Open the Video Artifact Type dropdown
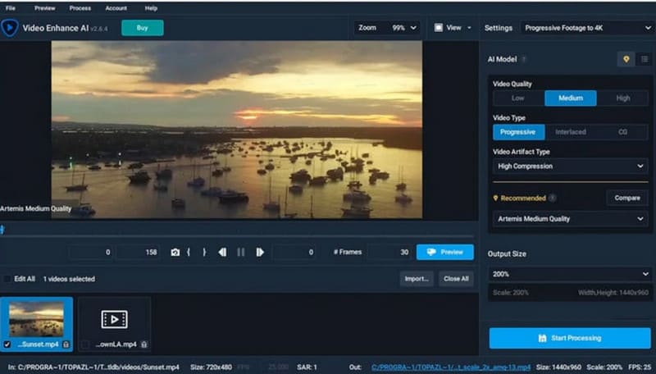Screen dimensions: 656x374 pos(570,166)
